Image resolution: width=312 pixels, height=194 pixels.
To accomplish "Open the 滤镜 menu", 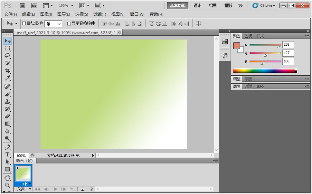I will pyautogui.click(x=99, y=14).
